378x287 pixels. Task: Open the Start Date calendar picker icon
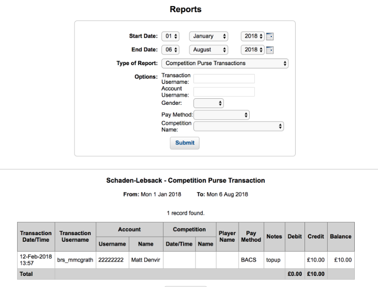[270, 36]
